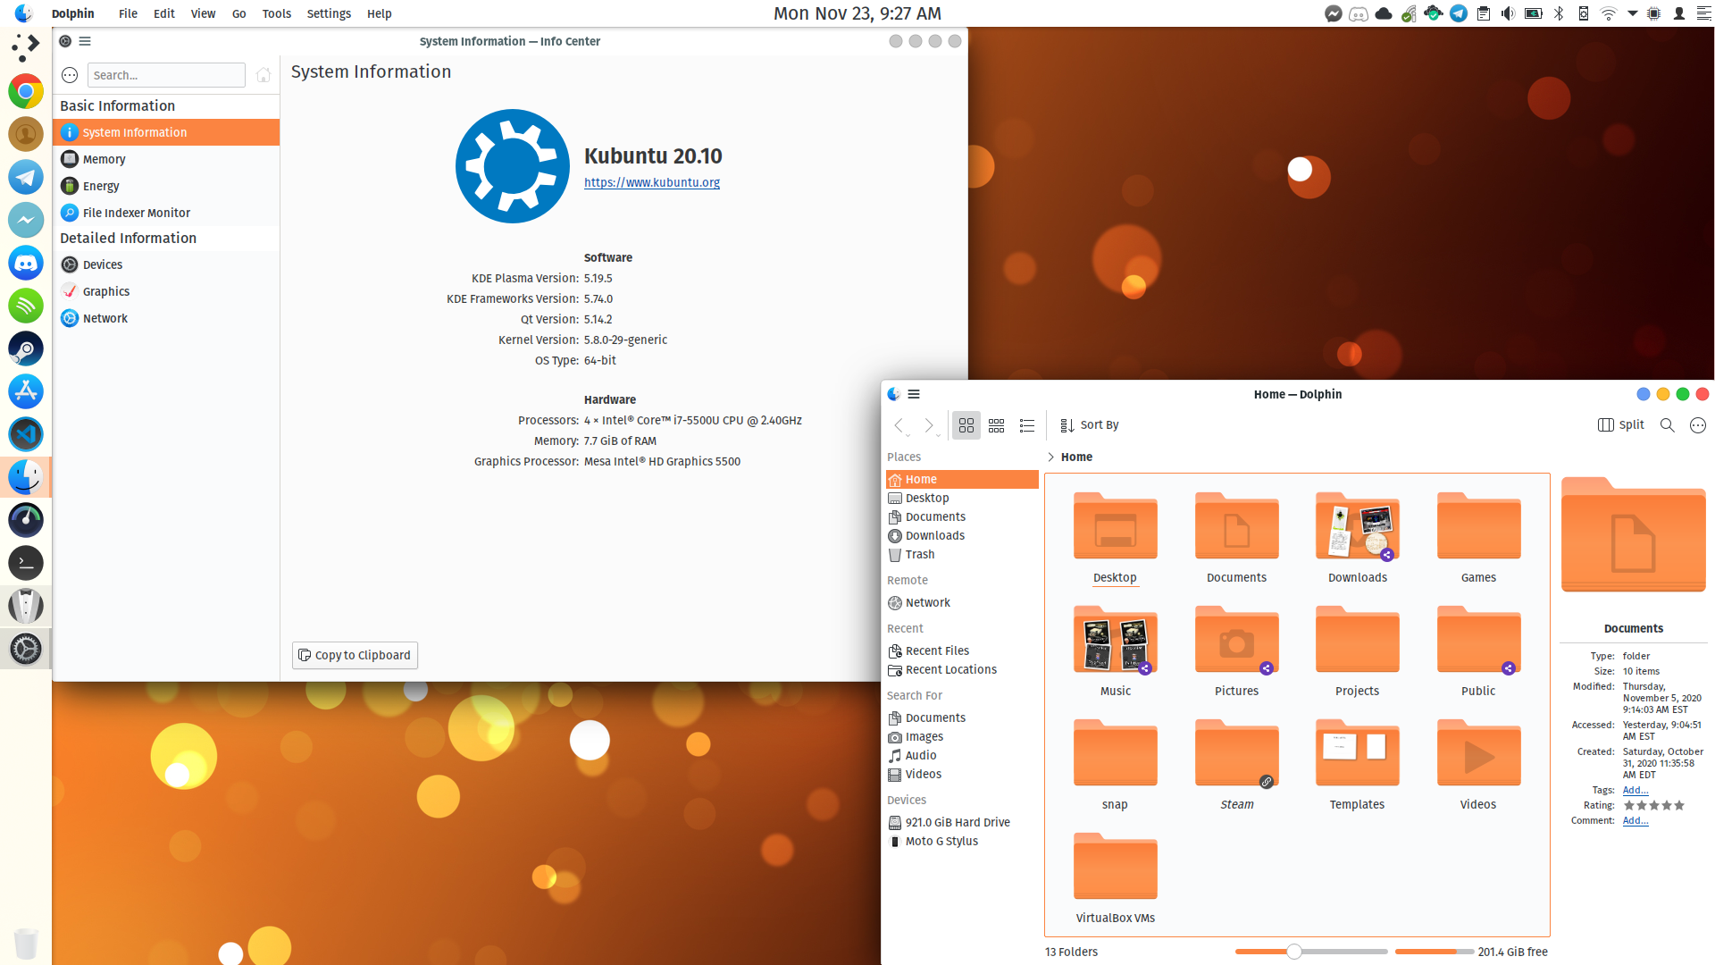This screenshot has height=965, width=1715.
Task: Click Copy to Clipboard button
Action: point(355,655)
